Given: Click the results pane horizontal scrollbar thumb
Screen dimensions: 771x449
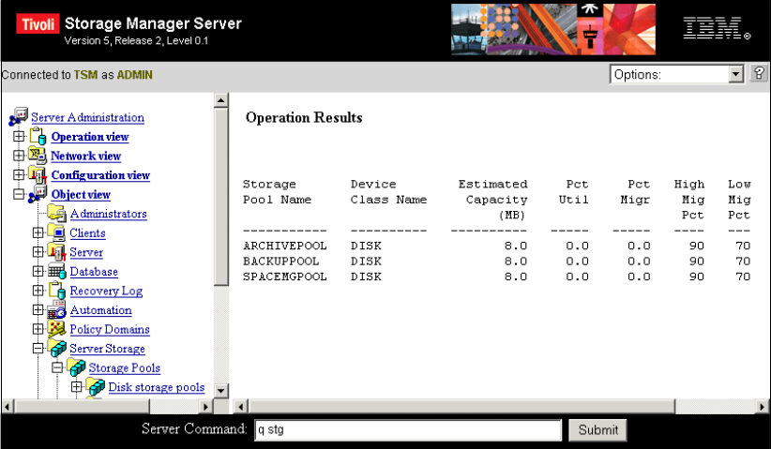Looking at the screenshot, I should tap(461, 407).
